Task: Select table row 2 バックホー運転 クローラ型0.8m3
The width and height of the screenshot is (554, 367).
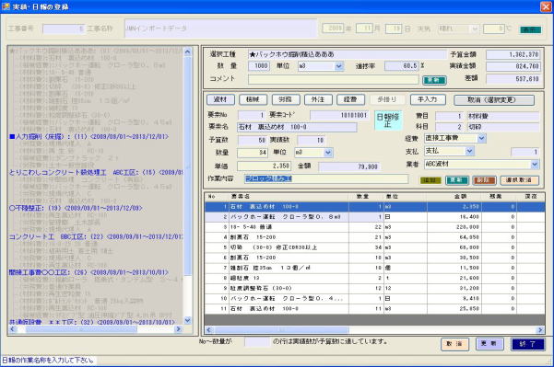Action: tap(374, 217)
